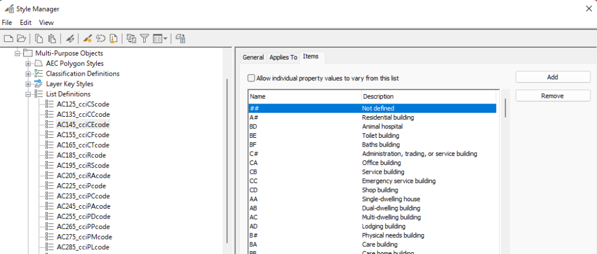The width and height of the screenshot is (597, 254).
Task: Click the Set From dashed arrow icon
Action: point(100,38)
